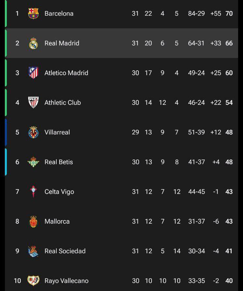Select the Villarreal team name
The image size is (243, 291).
(x=57, y=132)
